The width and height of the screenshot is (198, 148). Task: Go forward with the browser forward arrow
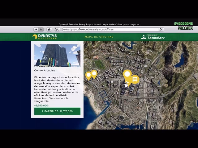(x=41, y=29)
